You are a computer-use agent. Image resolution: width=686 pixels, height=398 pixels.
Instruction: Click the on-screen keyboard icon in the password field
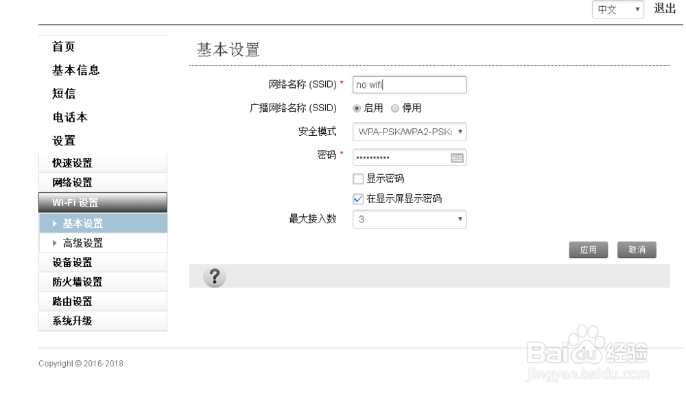coord(458,157)
